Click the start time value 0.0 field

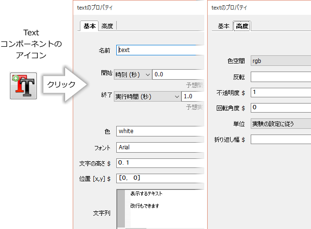178,74
